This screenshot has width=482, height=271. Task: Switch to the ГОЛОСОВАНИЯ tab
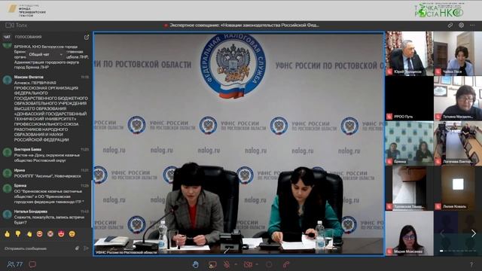tap(29, 37)
